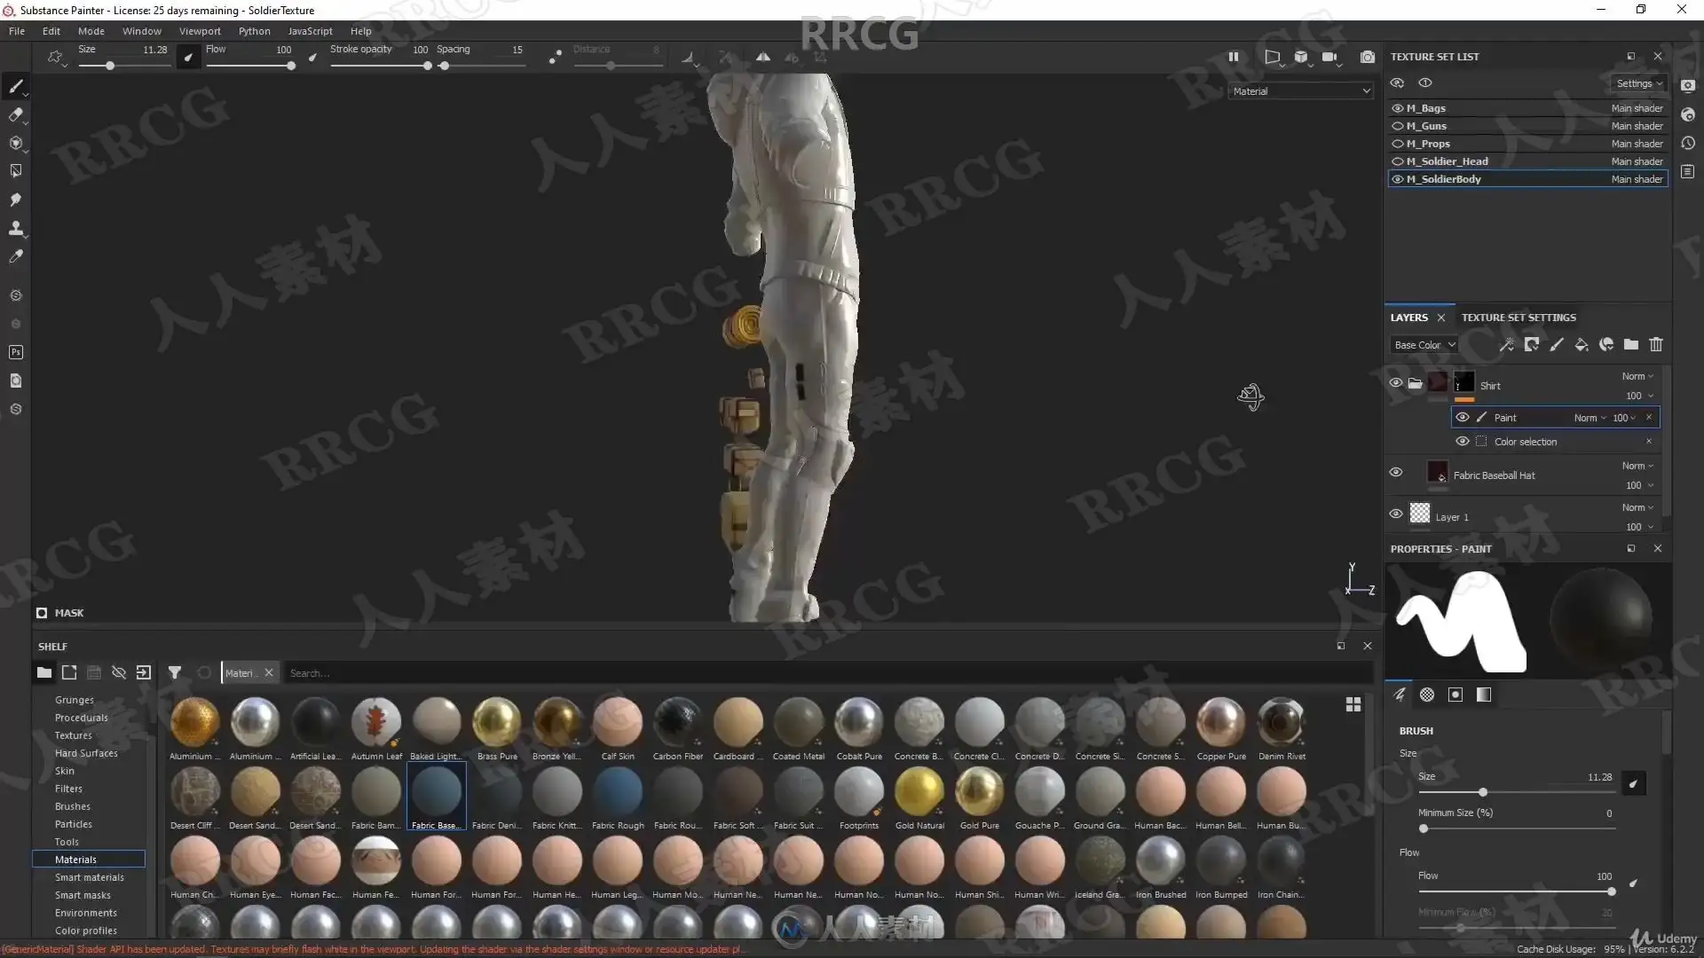The width and height of the screenshot is (1704, 958).
Task: Toggle visibility of M_Guns texture set
Action: pos(1397,126)
